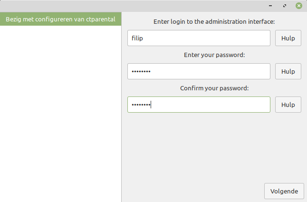Screen dimensions: 307x202
Task: Open Hulp for the administration login
Action: [288, 38]
